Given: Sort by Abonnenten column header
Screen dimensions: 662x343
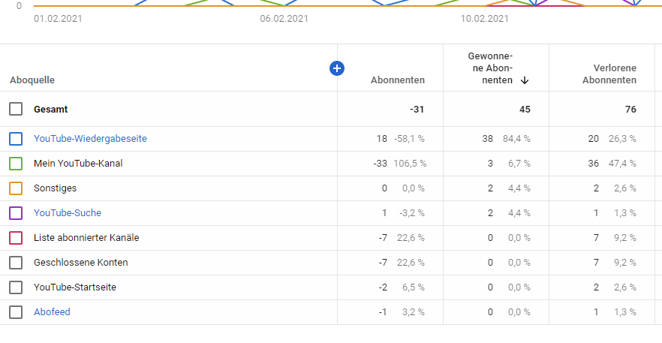Looking at the screenshot, I should tap(397, 80).
